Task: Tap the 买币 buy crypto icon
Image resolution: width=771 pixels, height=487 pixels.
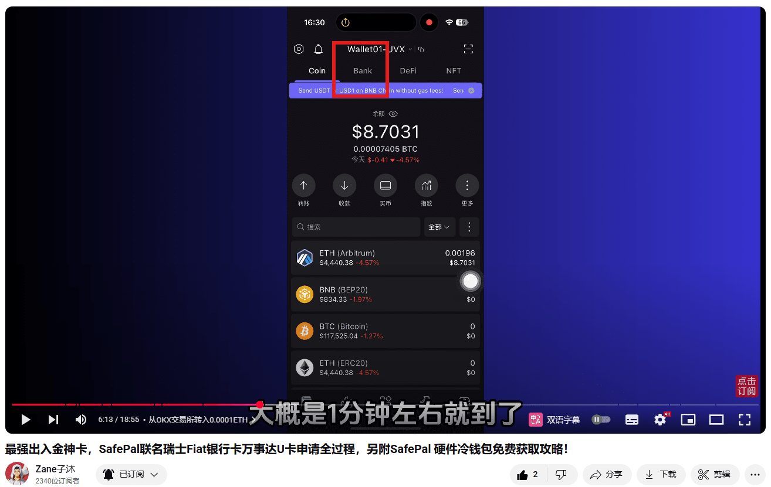Action: (x=386, y=186)
